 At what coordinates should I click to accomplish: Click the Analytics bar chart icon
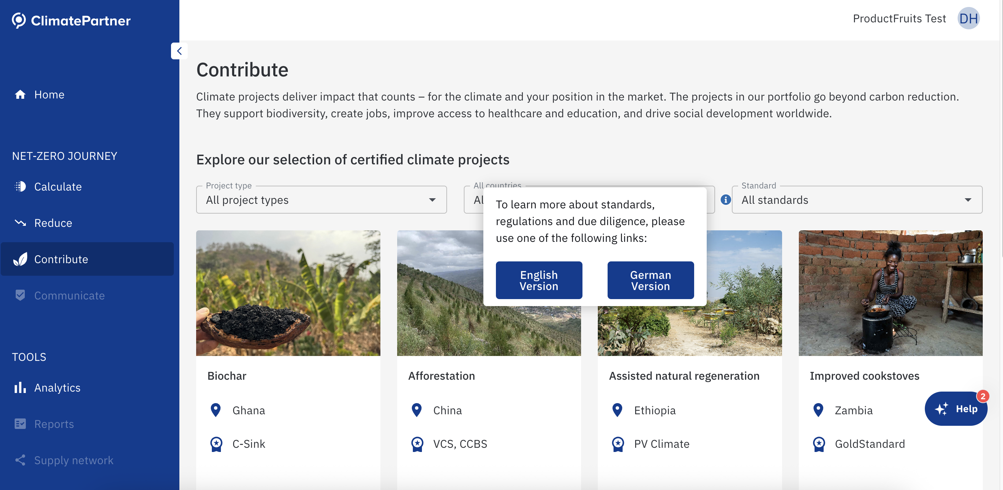[20, 387]
